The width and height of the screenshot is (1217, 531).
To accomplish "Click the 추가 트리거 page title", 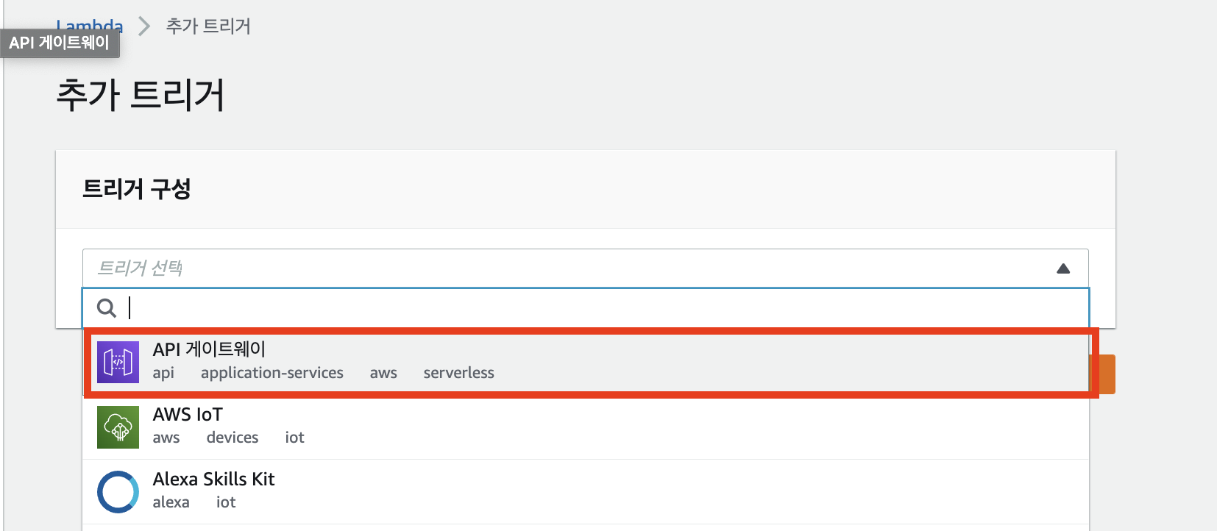I will [141, 96].
